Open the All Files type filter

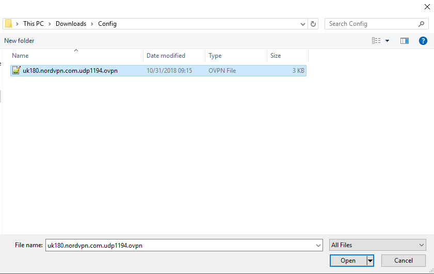(x=378, y=245)
